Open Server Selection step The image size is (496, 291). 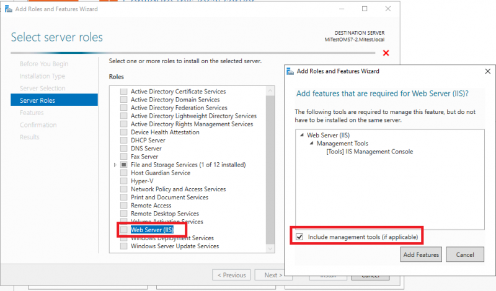pos(42,88)
